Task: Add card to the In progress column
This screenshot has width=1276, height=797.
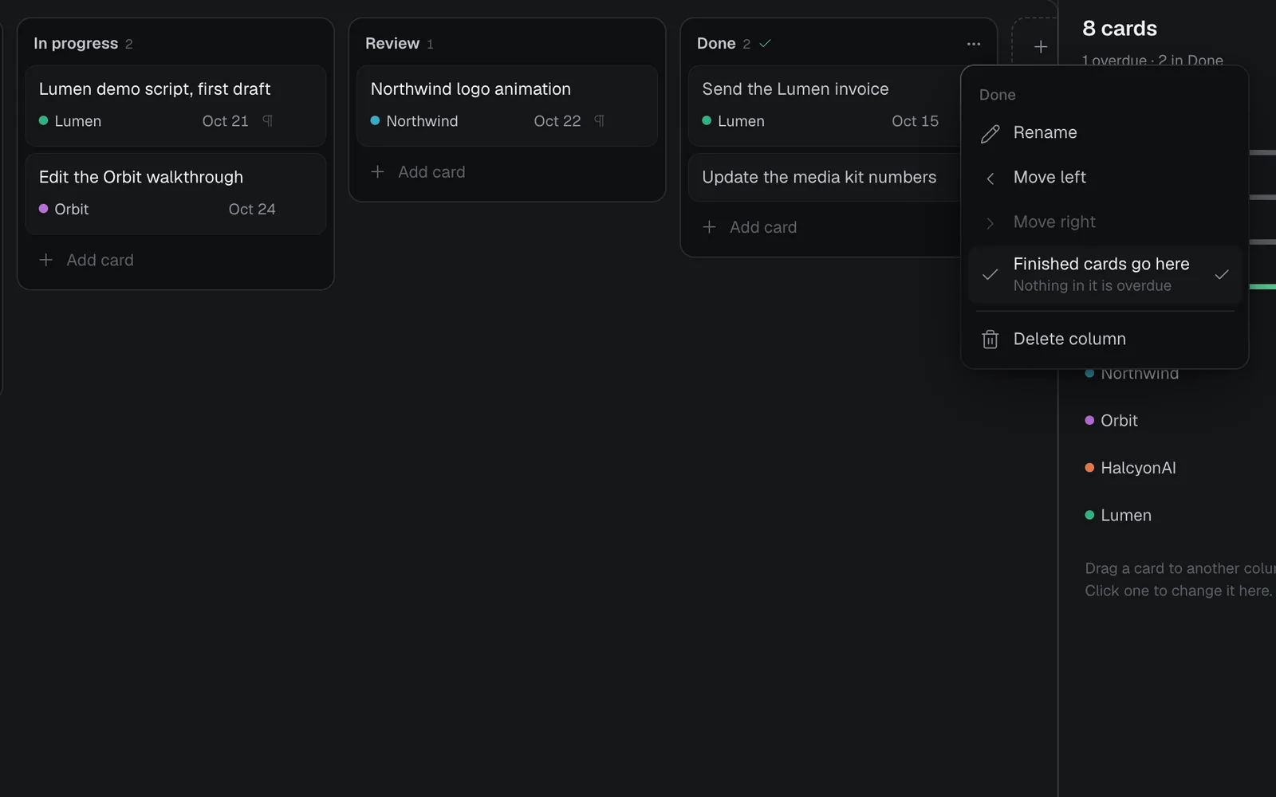Action: [x=175, y=261]
